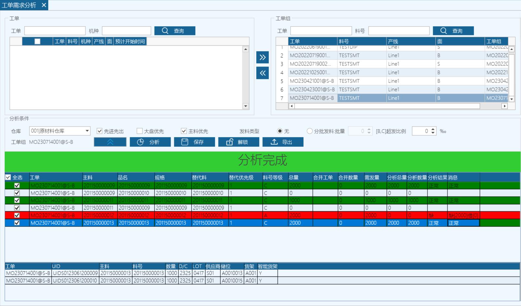The image size is (521, 306).
Task: Click the 缺[2000]借[0] message cell
Action: coord(464,215)
